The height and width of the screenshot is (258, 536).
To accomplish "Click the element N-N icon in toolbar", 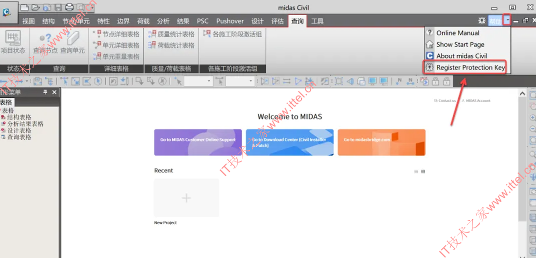I will (x=410, y=81).
